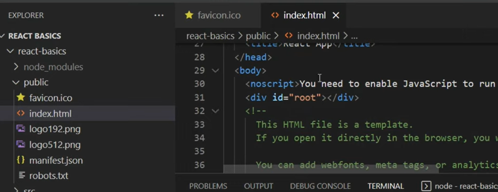Click the HTML file icon beside index.html in explorer
Screen dimensions: 498x192
tap(21, 113)
